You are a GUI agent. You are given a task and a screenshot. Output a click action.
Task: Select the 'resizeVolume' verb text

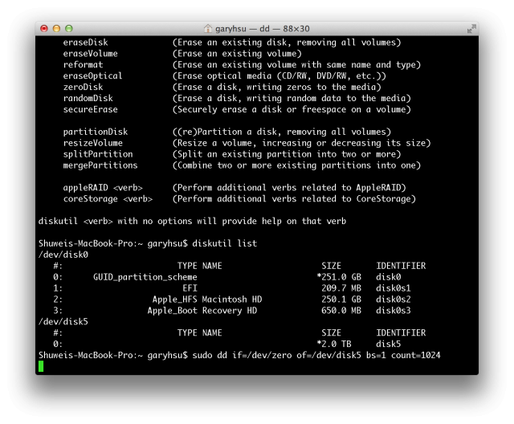[93, 143]
